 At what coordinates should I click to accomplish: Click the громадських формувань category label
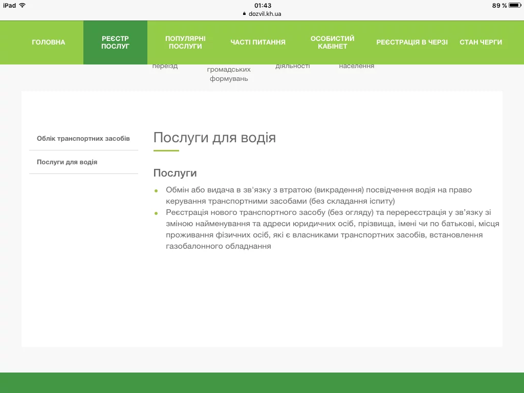pyautogui.click(x=229, y=74)
